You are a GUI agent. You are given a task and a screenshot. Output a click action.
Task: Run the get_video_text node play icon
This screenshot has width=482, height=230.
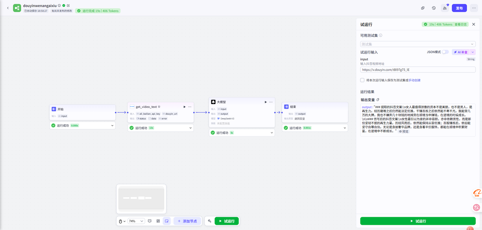(x=184, y=107)
